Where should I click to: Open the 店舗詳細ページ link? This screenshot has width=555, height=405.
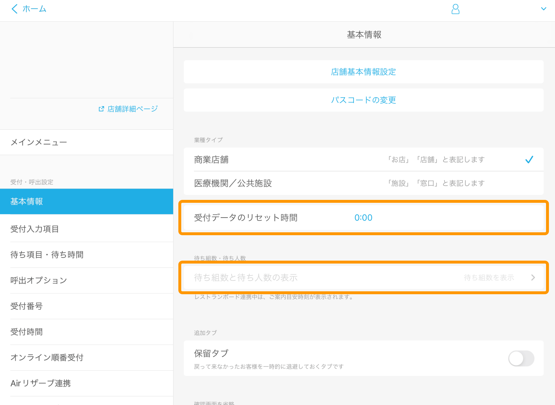point(132,108)
